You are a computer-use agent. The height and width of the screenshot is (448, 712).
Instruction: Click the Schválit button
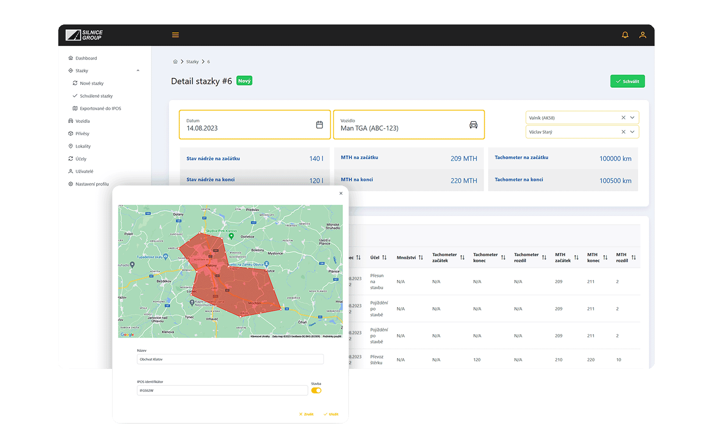(627, 81)
